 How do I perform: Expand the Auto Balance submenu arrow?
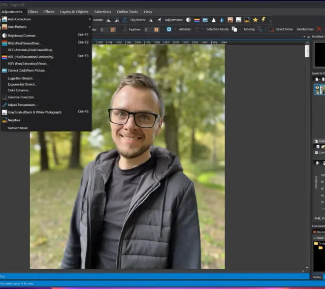tap(90, 27)
